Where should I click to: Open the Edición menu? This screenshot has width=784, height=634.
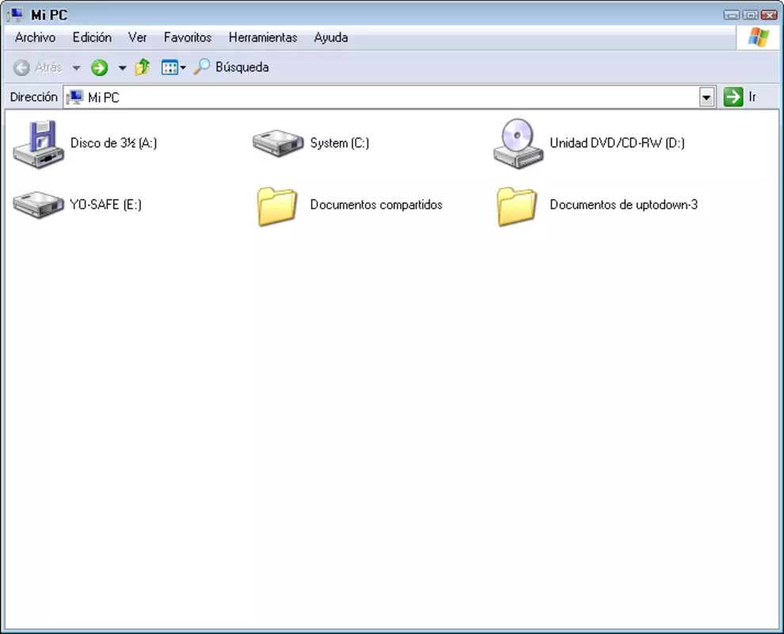click(92, 37)
